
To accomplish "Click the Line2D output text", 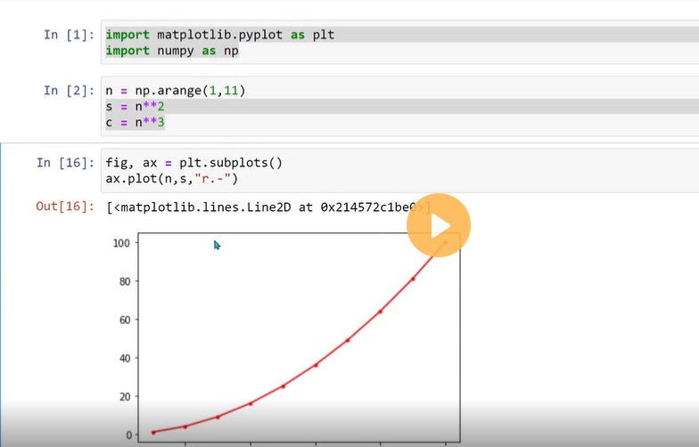I will coord(269,207).
